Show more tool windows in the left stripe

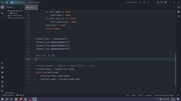click(x=2, y=18)
